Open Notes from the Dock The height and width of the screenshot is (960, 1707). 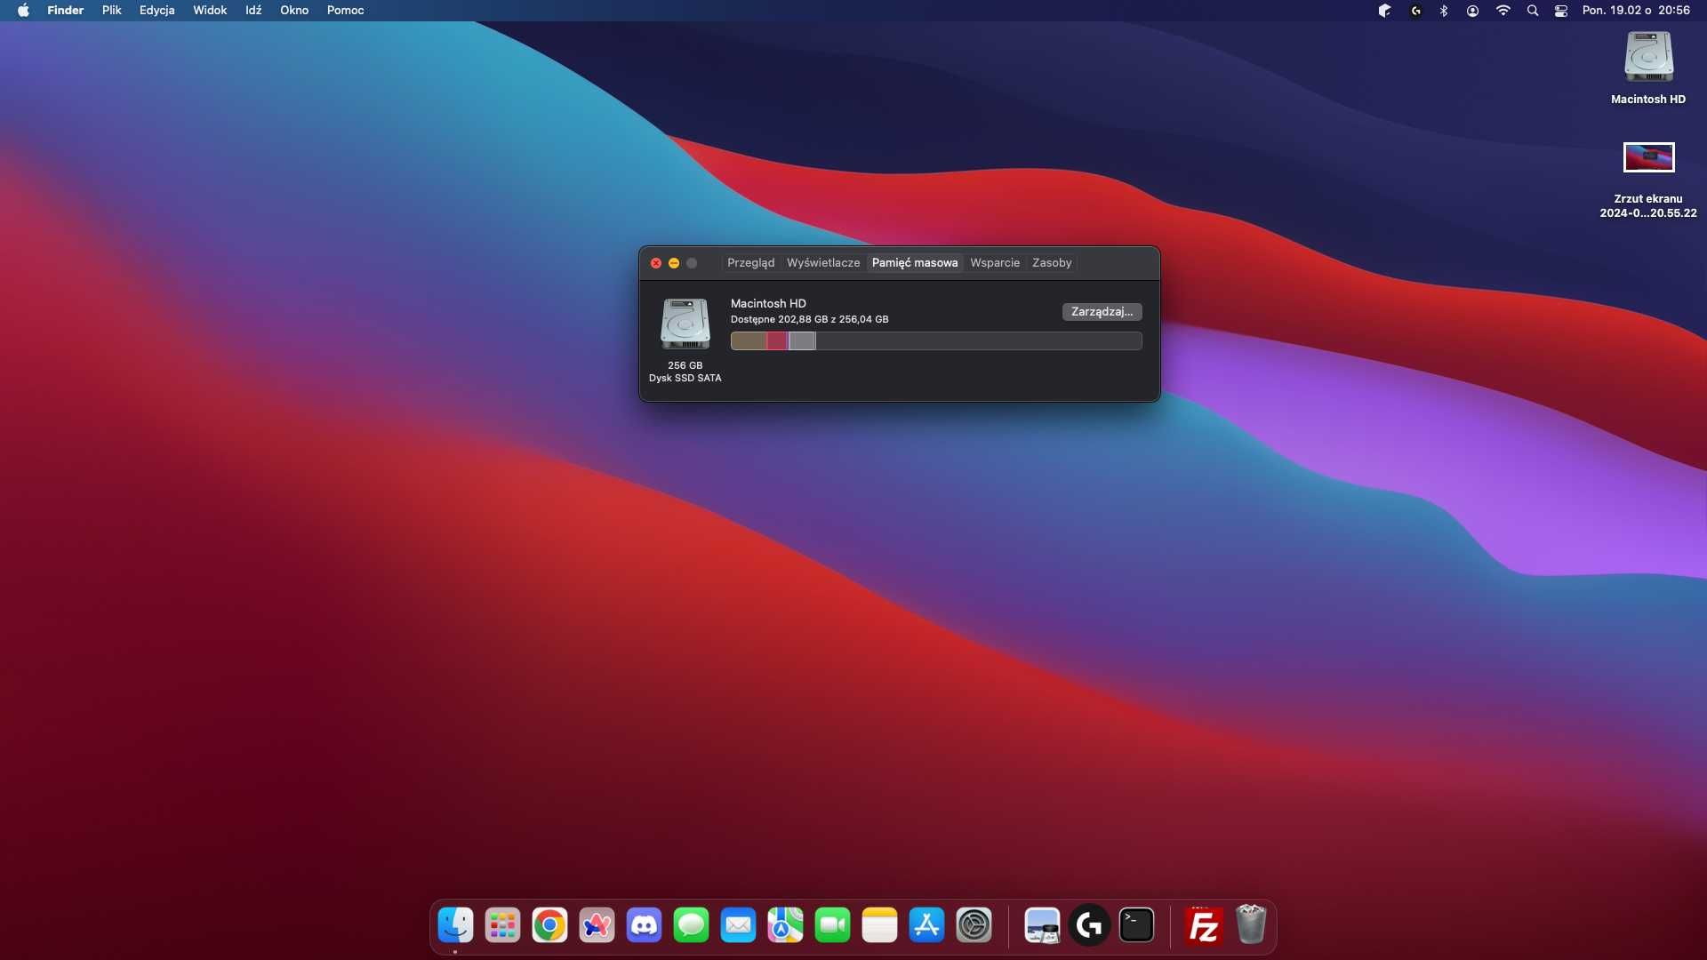(x=879, y=925)
